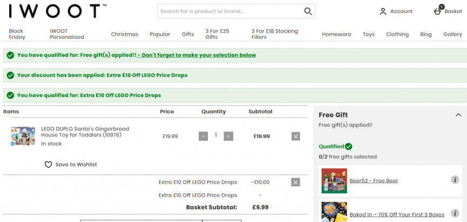Open the Black Friday menu

(17, 34)
